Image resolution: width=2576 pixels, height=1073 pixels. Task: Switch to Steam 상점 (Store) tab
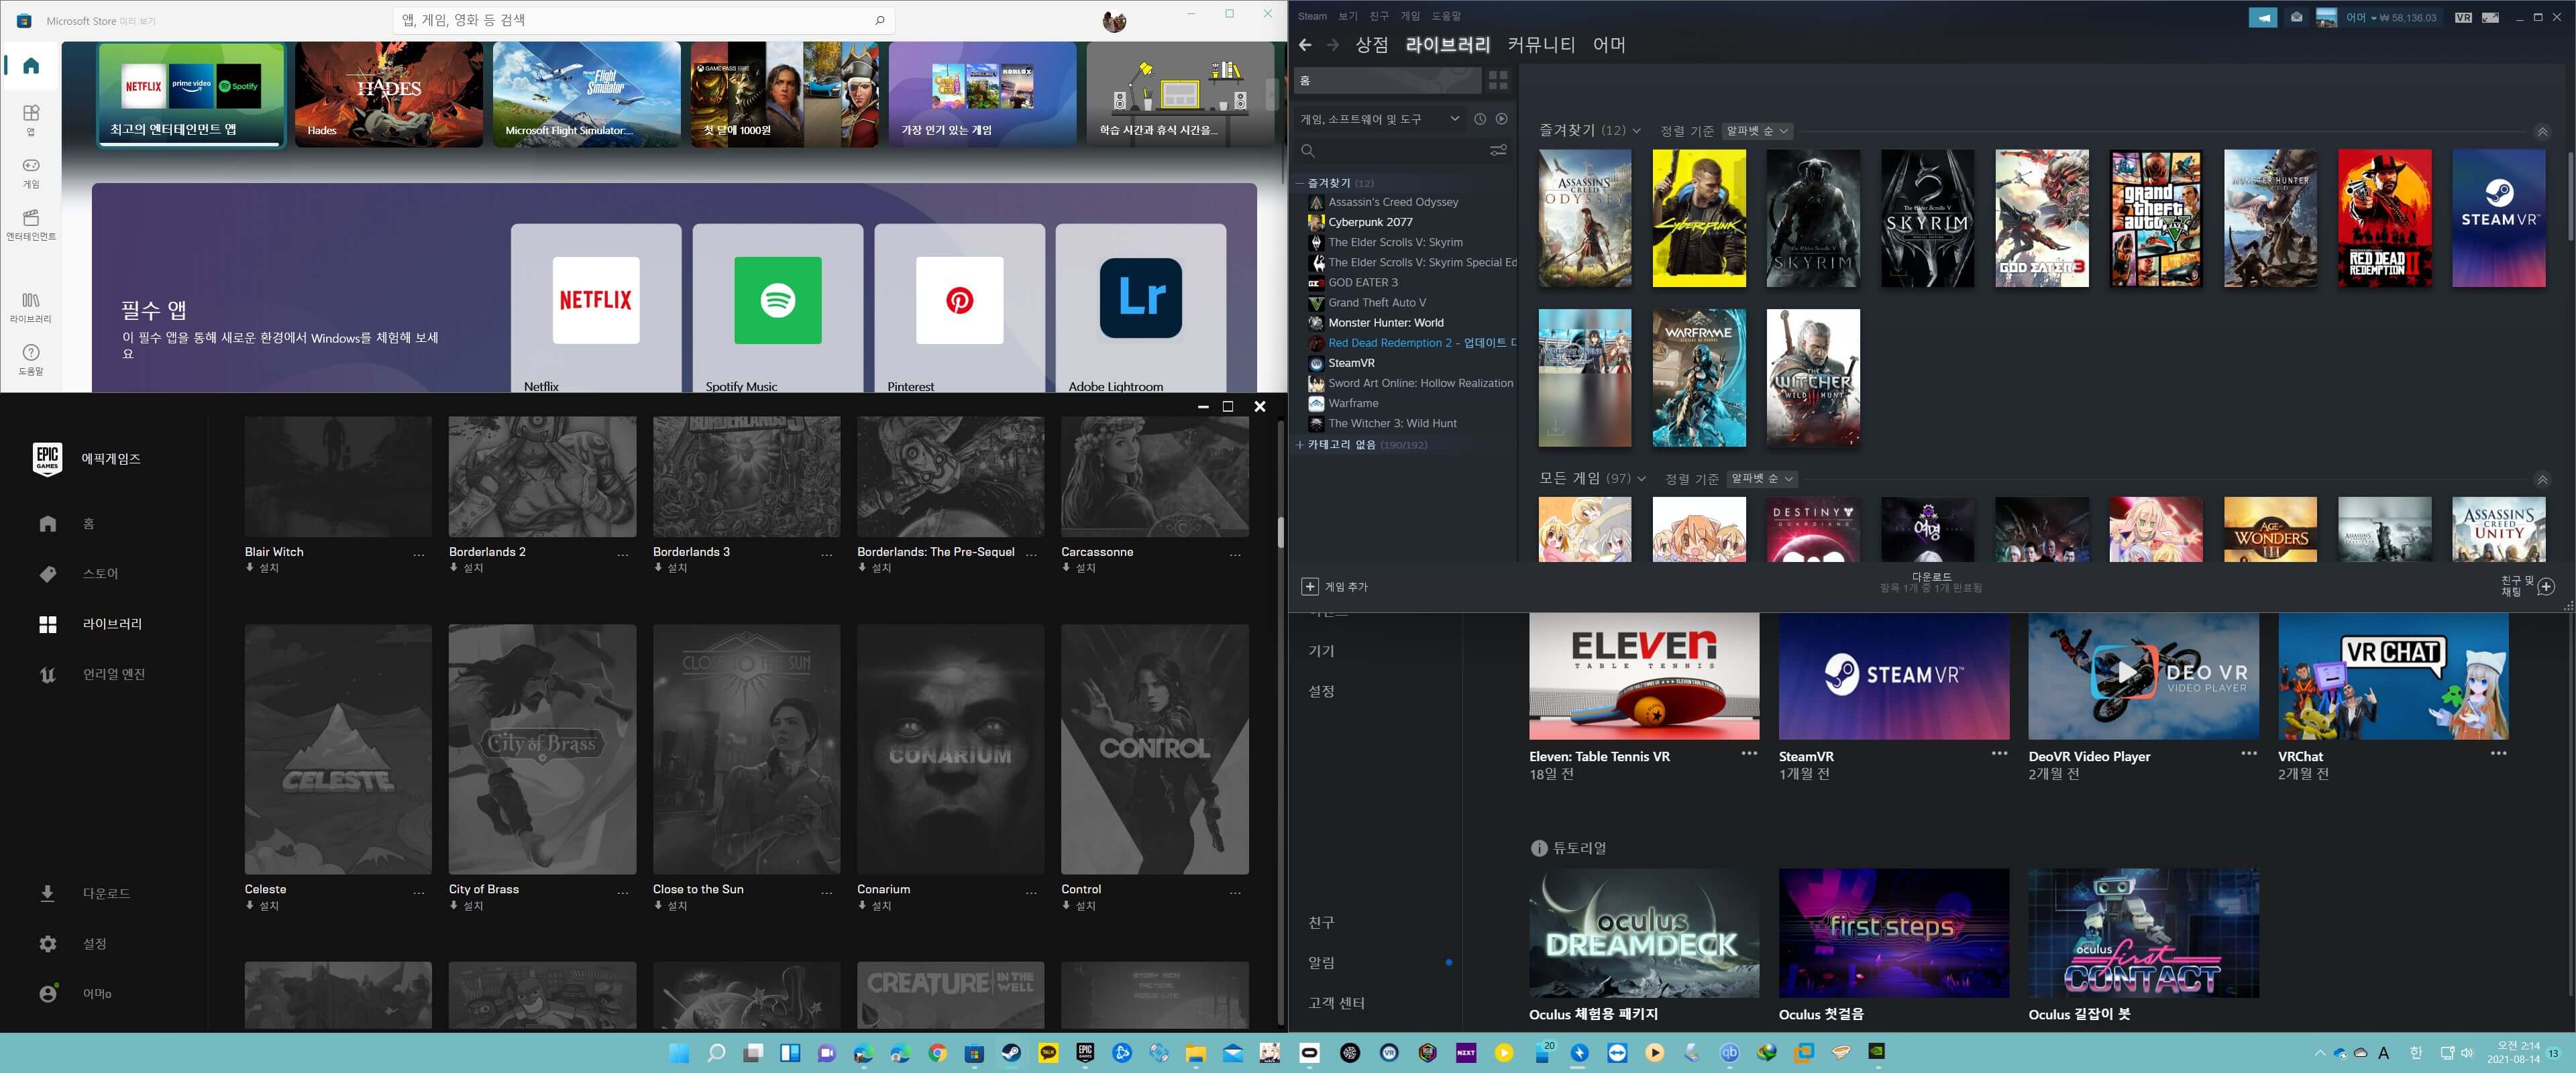(x=1371, y=45)
